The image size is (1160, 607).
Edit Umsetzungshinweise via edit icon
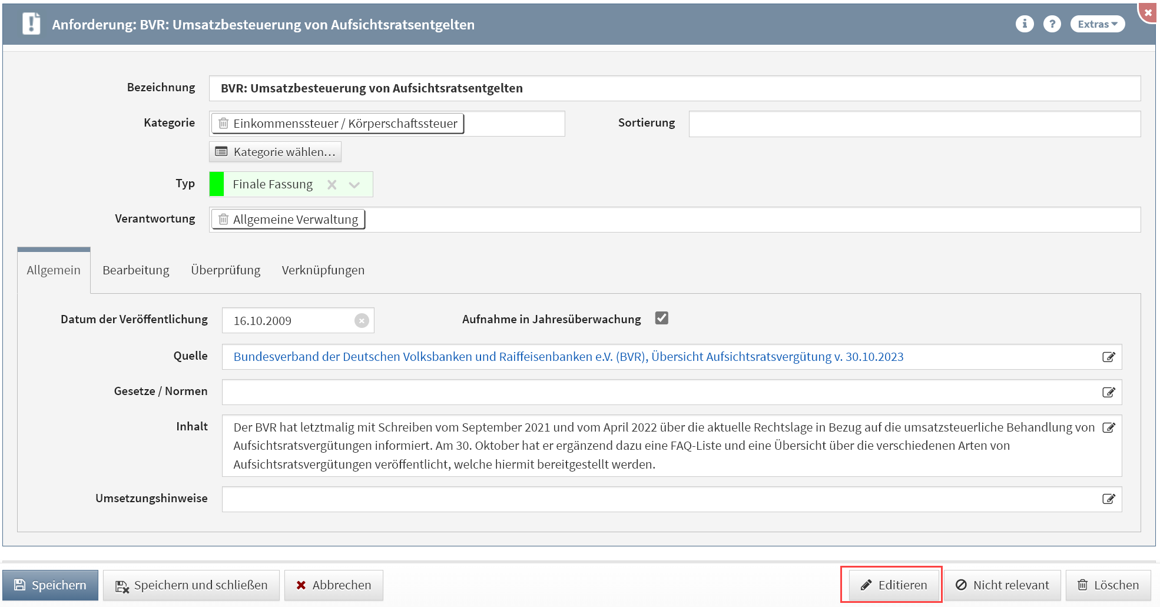(1108, 499)
